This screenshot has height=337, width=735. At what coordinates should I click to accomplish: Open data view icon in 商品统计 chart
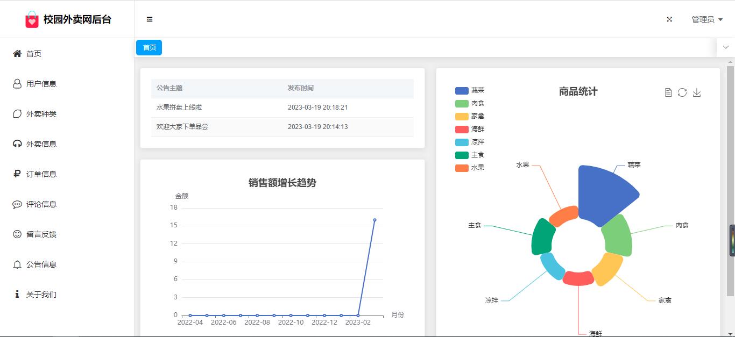point(668,92)
